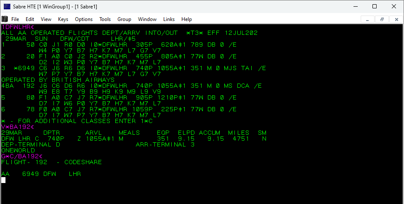
Task: Click the 1DFWLHR command line entry
Action: pos(18,26)
